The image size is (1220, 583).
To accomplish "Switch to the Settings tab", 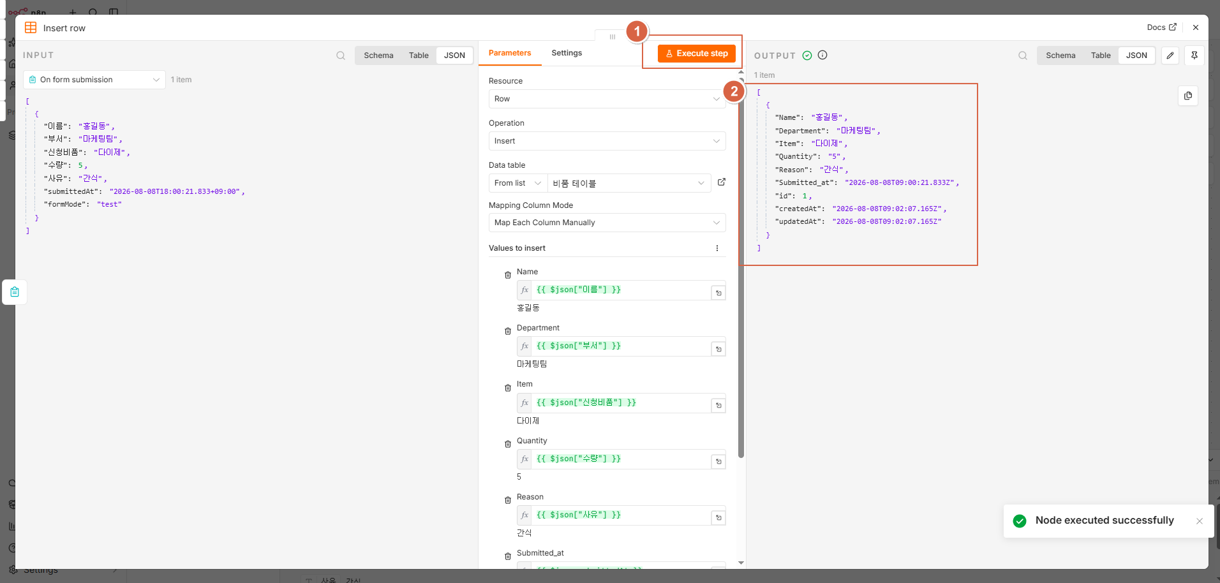I will point(567,53).
